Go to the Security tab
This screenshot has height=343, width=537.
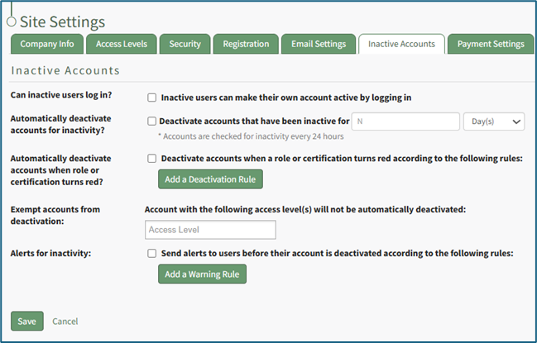(185, 45)
